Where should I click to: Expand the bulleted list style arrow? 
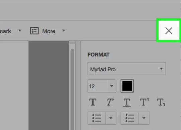coord(111,118)
